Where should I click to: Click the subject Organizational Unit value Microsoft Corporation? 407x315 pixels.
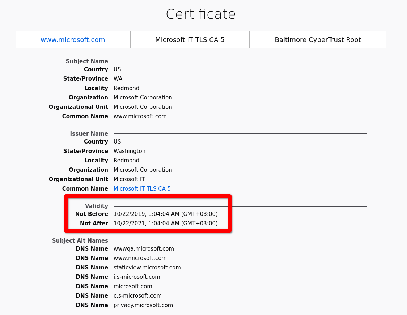click(x=143, y=107)
